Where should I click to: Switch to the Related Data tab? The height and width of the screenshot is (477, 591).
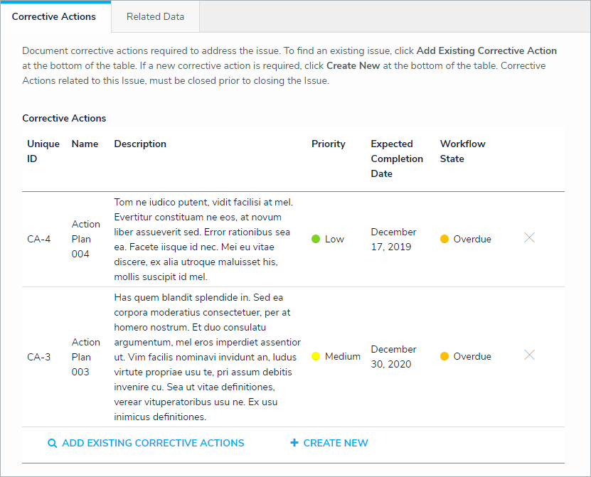click(155, 16)
